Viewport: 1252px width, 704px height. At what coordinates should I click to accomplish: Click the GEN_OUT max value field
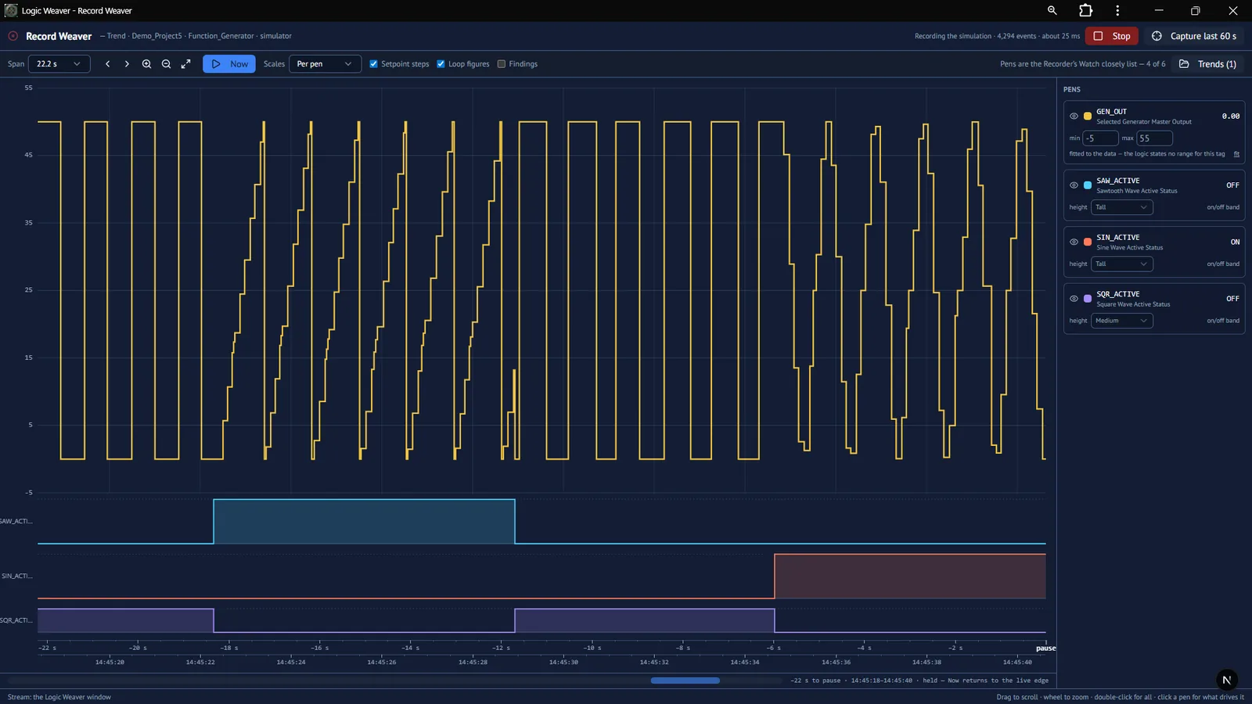pos(1155,138)
